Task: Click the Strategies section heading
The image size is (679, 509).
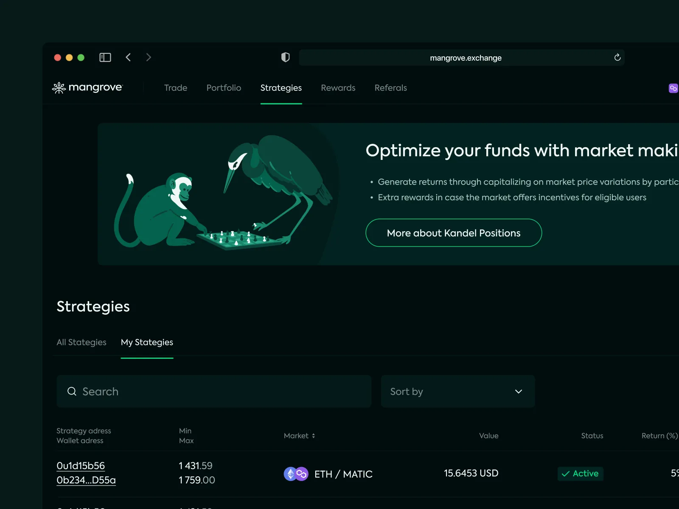Action: 93,306
